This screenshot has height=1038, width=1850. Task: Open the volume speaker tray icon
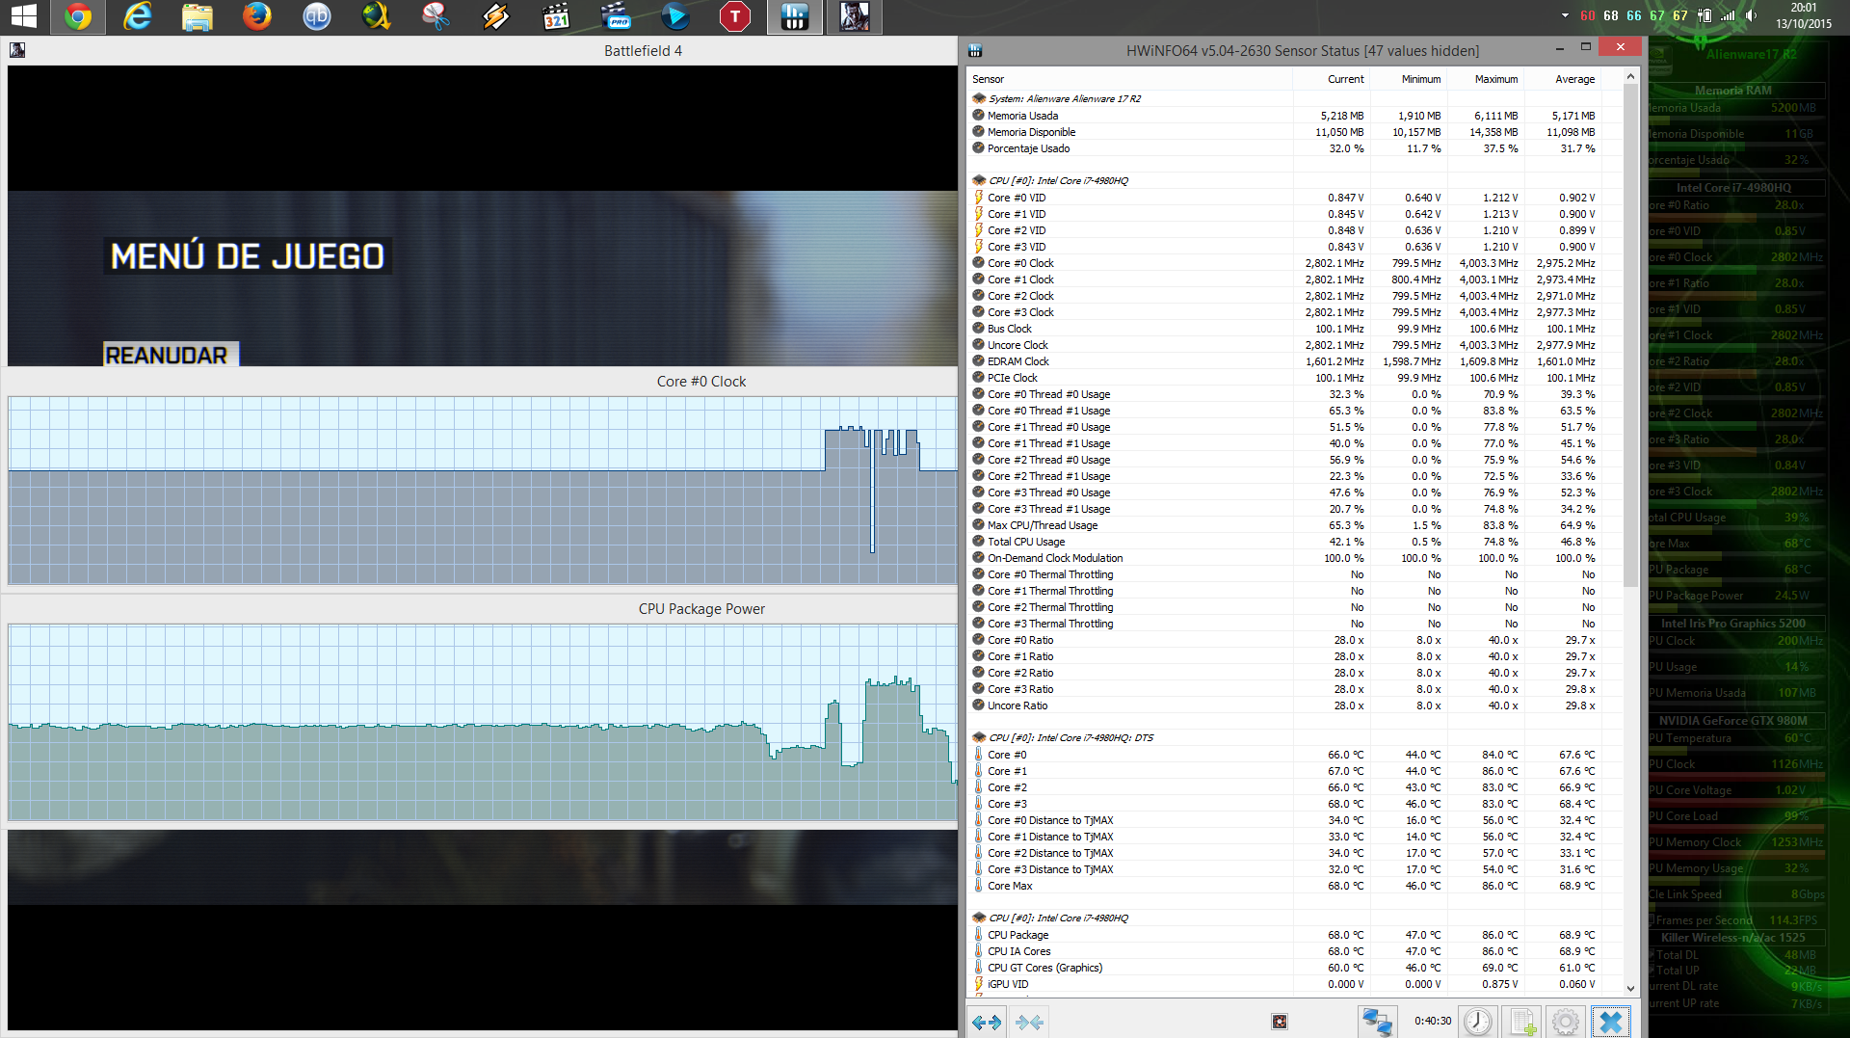(x=1751, y=15)
